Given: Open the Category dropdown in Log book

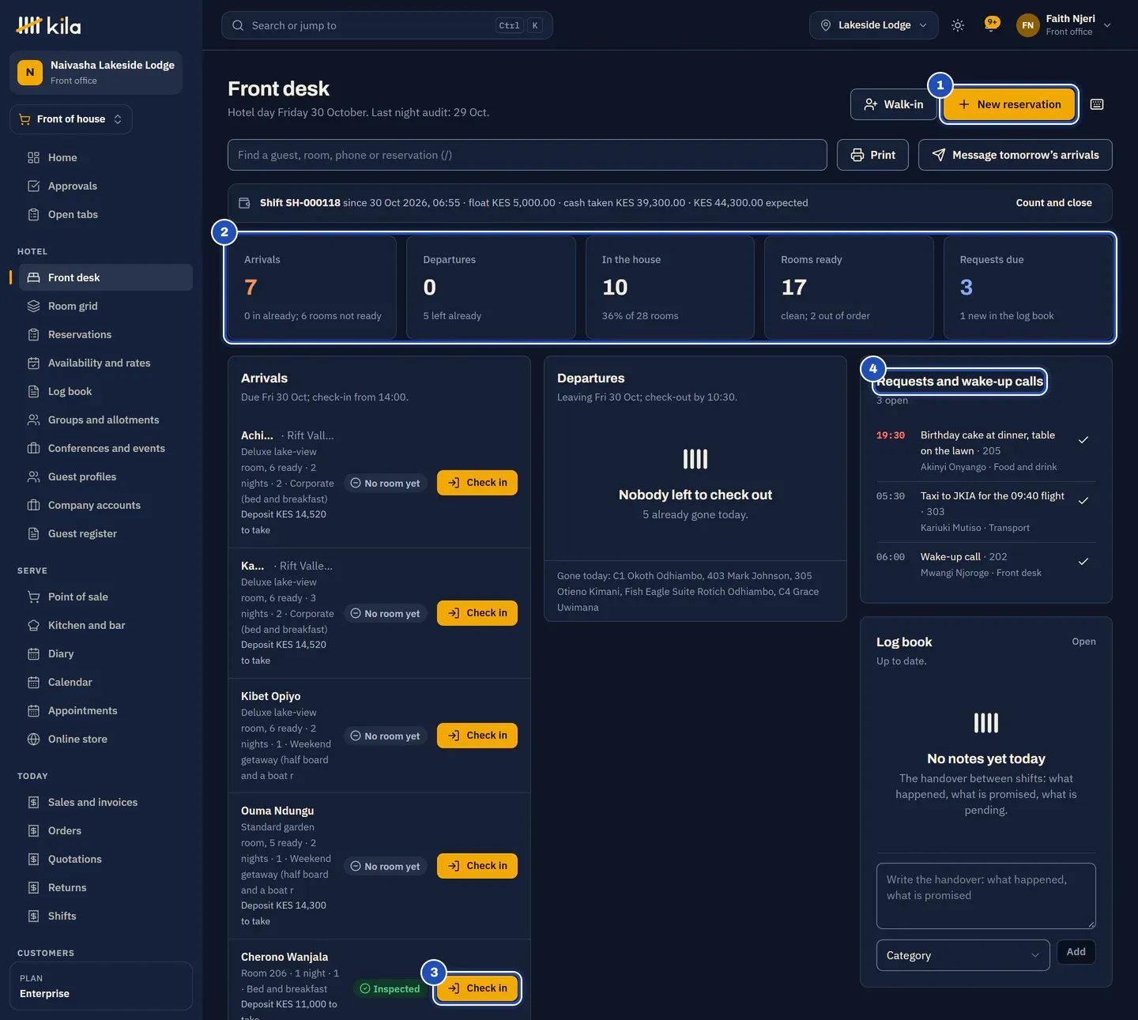Looking at the screenshot, I should [x=963, y=955].
